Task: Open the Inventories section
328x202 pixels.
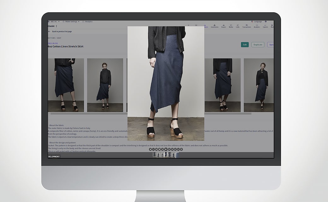Action: (215, 26)
